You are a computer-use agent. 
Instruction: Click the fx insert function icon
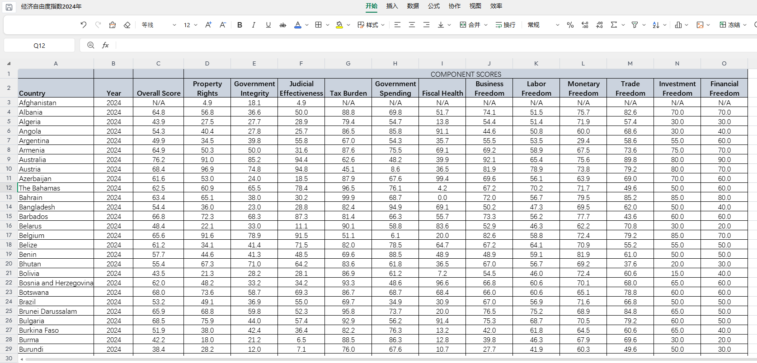pos(105,45)
